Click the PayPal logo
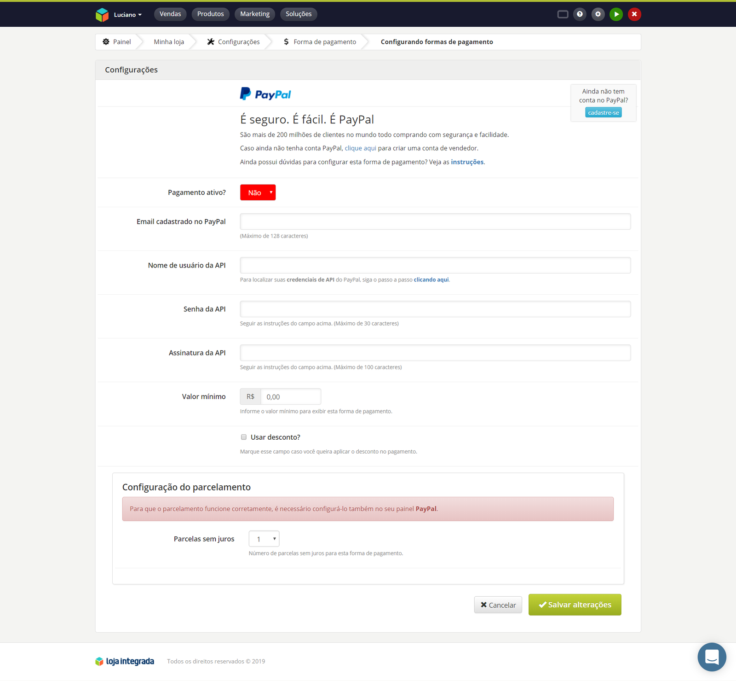Screen dimensions: 736x681 (x=265, y=94)
